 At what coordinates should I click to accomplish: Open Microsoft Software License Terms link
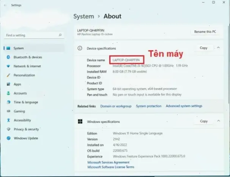[x=111, y=167]
